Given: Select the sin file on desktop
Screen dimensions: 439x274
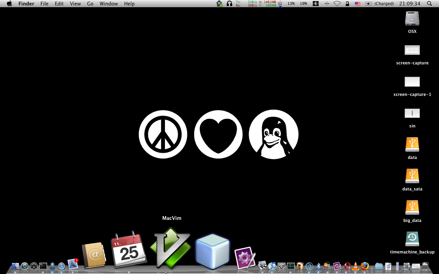Looking at the screenshot, I should [x=412, y=113].
